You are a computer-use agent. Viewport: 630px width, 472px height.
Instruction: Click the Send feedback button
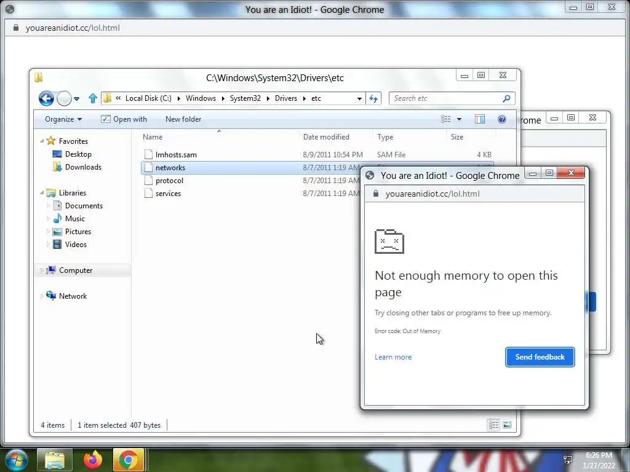click(540, 357)
